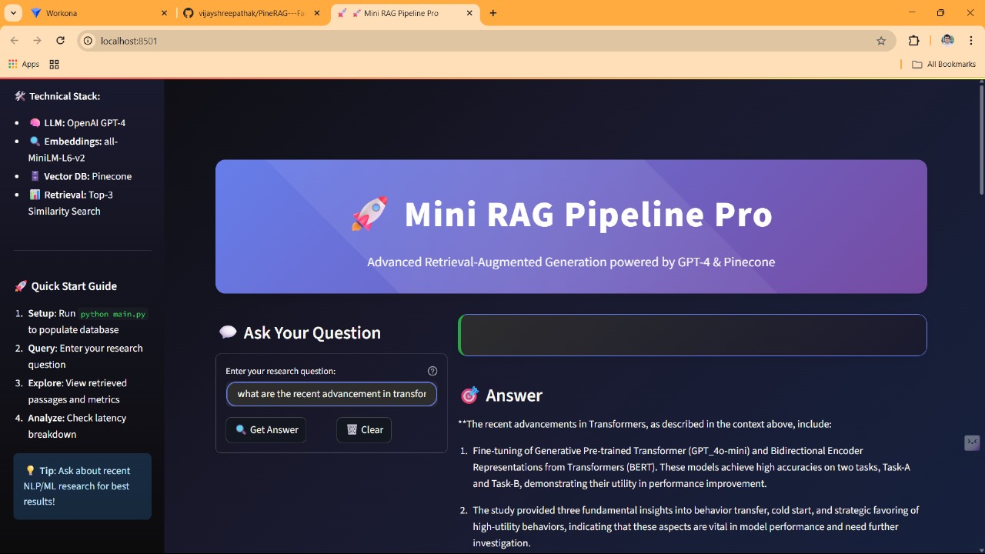This screenshot has height=554, width=985.
Task: Click the Ask Your Question heading
Action: click(x=299, y=333)
